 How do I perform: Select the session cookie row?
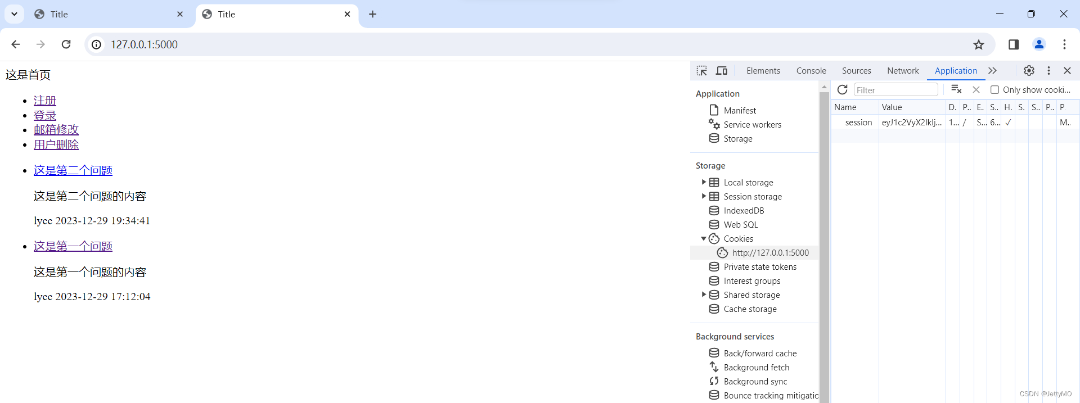[x=955, y=122]
